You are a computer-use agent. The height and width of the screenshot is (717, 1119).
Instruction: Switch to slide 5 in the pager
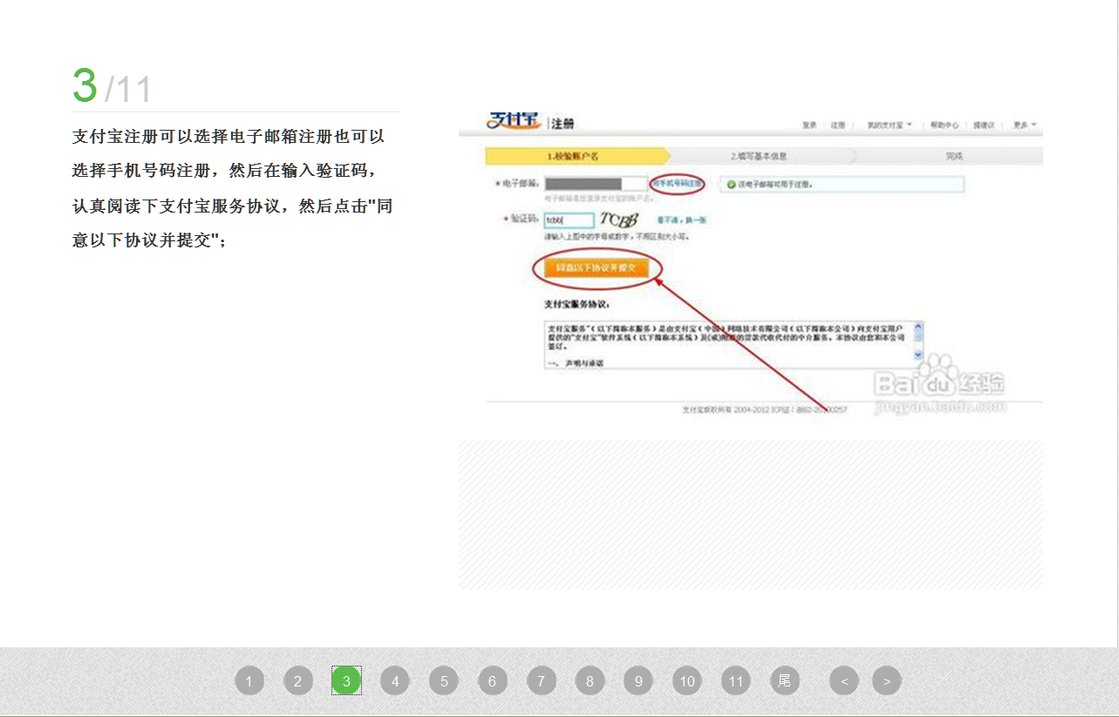pyautogui.click(x=444, y=680)
